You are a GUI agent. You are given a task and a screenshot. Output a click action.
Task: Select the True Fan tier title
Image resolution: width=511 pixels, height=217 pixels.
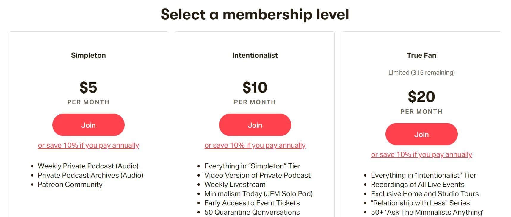421,55
